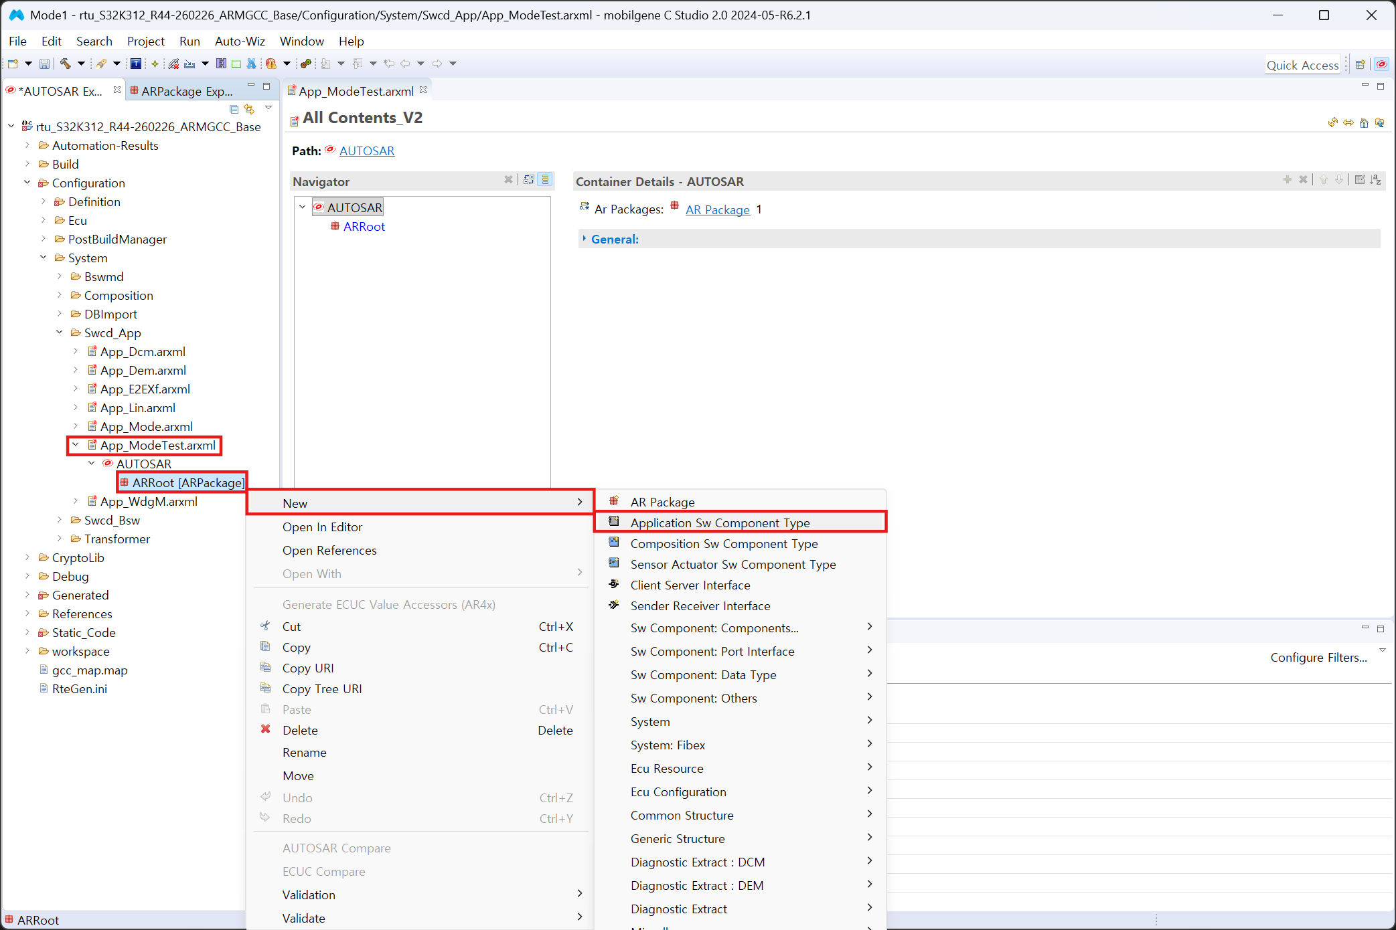Screen dimensions: 1396x930
Task: Expand the CryptoLib folder
Action: pos(27,557)
